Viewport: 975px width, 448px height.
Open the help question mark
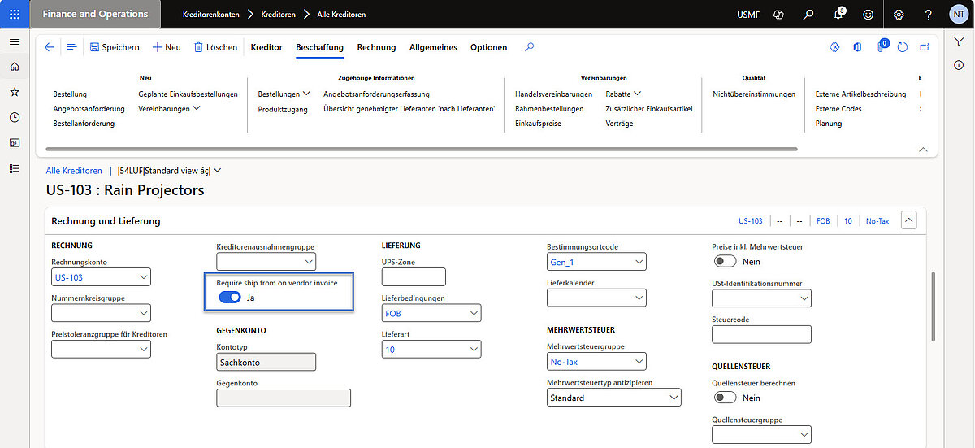pos(929,15)
